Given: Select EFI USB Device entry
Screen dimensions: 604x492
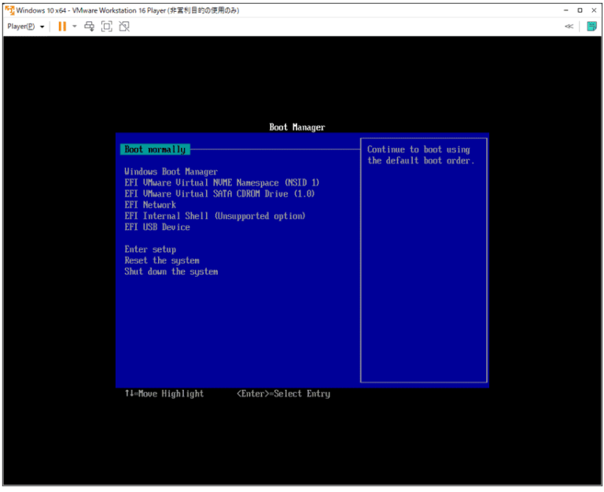Looking at the screenshot, I should point(157,227).
